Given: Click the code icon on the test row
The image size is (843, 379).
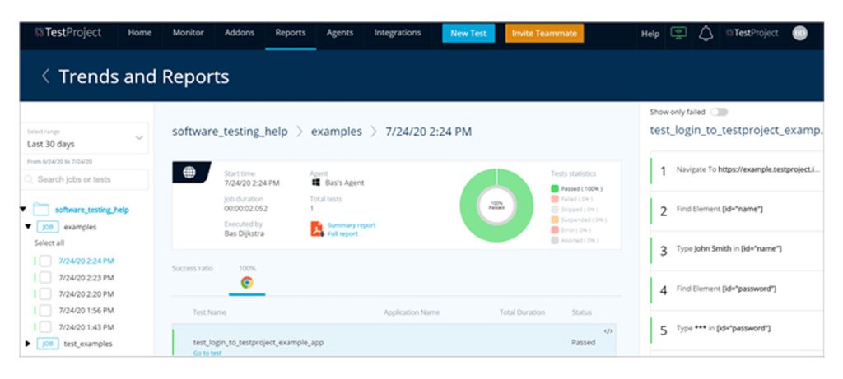Looking at the screenshot, I should coord(608,331).
